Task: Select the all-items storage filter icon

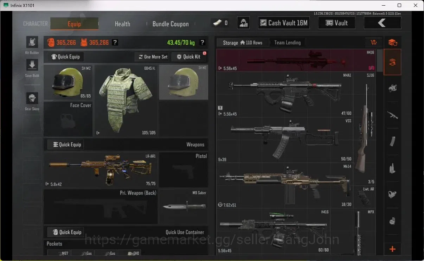Action: [393, 62]
